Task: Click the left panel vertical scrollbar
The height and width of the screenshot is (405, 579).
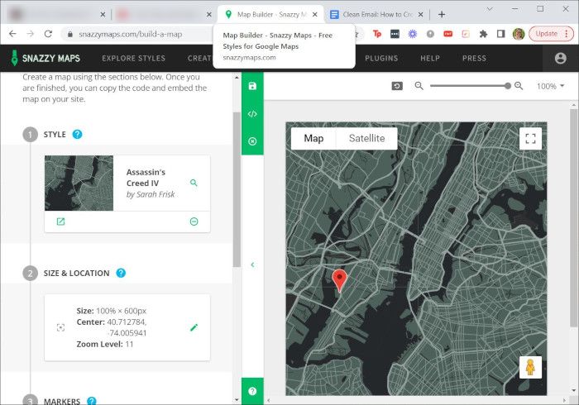Action: [x=237, y=189]
